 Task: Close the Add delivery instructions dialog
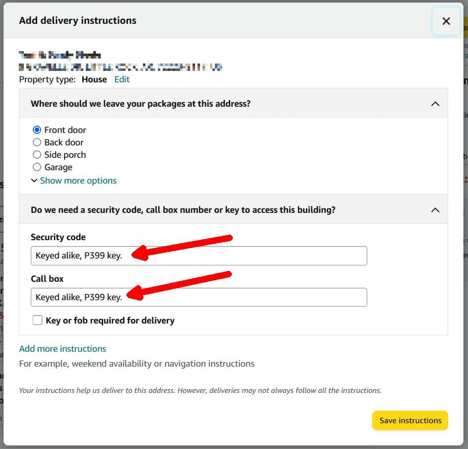(446, 21)
